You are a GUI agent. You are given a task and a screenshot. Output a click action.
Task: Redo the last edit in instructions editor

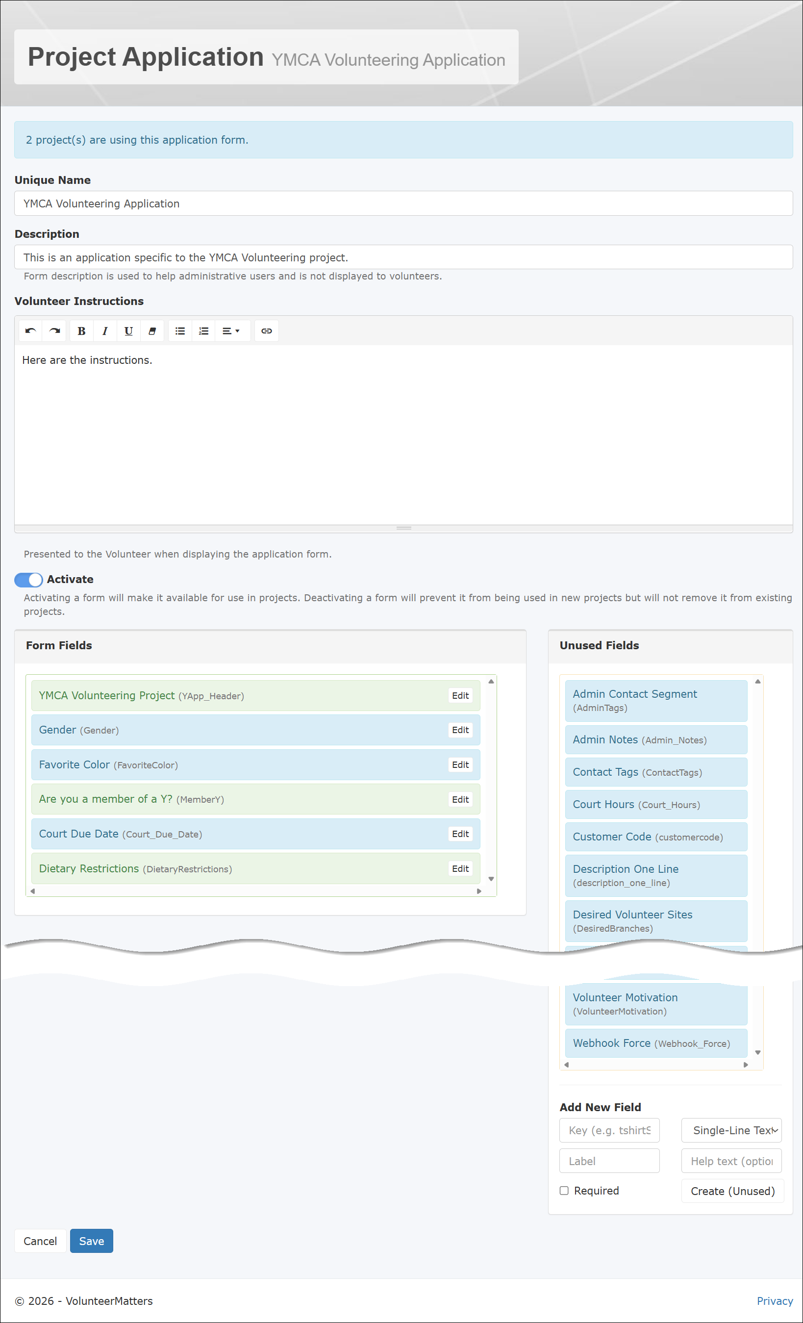pos(54,331)
